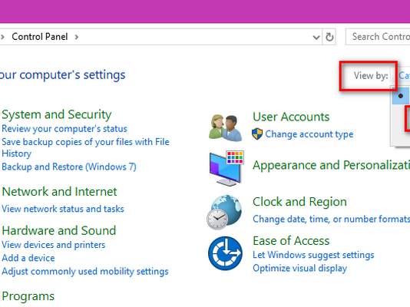Open the Ease of Access icon
Screen dimensions: 410x307
point(225,253)
